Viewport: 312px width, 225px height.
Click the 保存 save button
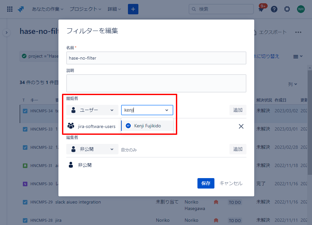(206, 183)
